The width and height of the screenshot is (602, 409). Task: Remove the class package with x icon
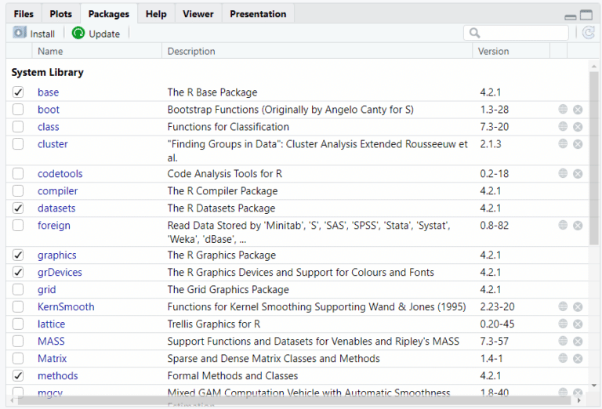tap(578, 127)
